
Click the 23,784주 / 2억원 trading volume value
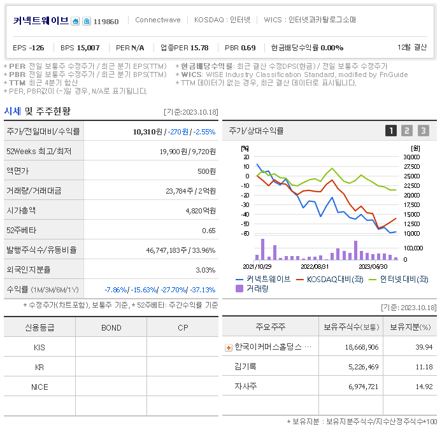(x=191, y=191)
